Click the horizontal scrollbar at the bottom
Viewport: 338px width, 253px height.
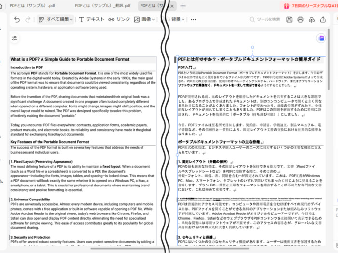[x=169, y=249]
